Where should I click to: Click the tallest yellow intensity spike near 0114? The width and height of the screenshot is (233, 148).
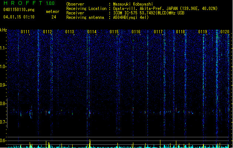tap(90, 144)
